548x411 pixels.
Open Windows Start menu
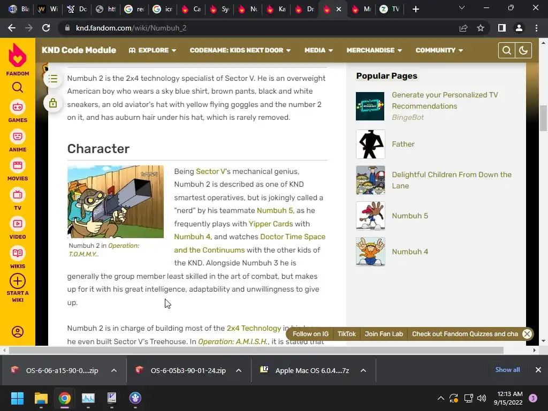pyautogui.click(x=17, y=398)
